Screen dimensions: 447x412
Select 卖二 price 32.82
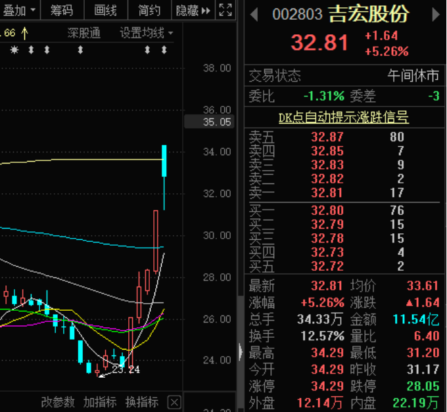327,179
